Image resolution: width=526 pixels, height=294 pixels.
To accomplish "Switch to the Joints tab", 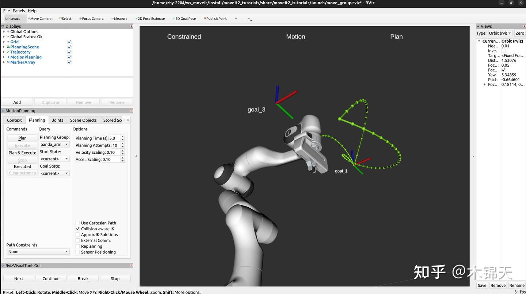I will (57, 120).
